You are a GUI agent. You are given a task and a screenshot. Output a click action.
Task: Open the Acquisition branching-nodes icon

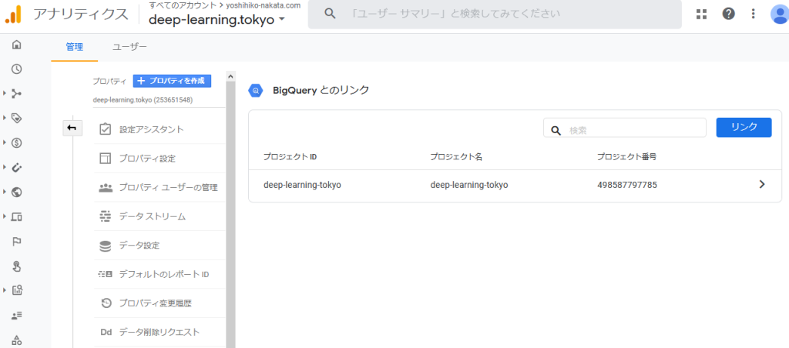pyautogui.click(x=17, y=93)
